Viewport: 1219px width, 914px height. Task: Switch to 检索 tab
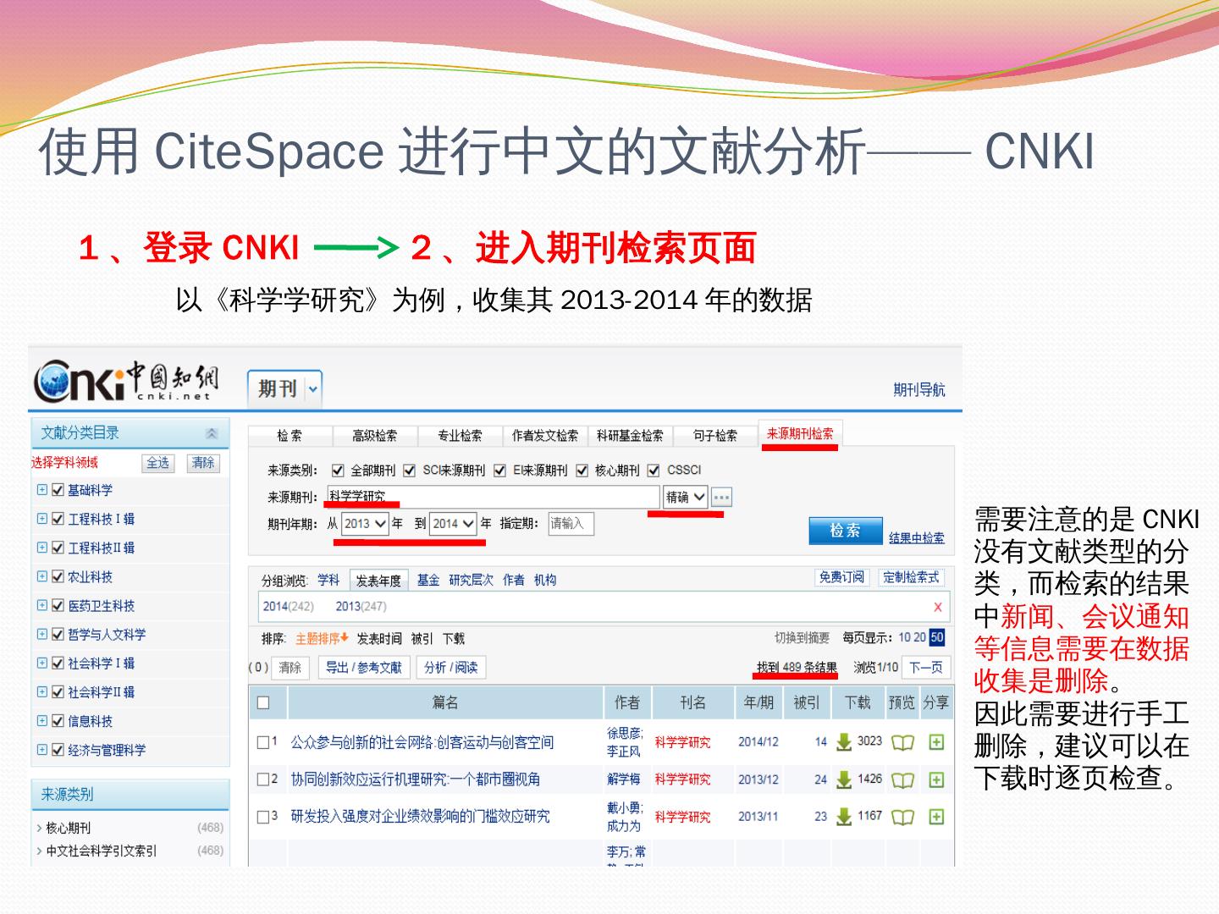290,436
